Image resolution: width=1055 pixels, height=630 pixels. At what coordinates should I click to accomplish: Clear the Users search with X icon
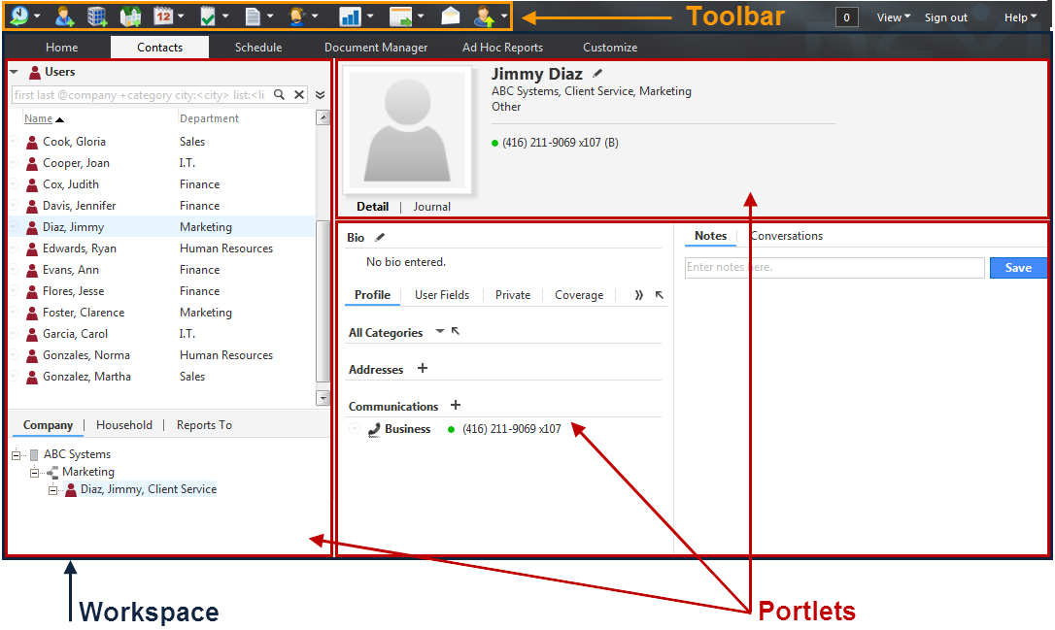pos(299,95)
